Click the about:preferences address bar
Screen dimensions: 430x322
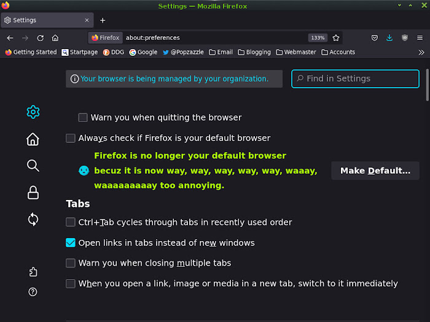coord(215,38)
